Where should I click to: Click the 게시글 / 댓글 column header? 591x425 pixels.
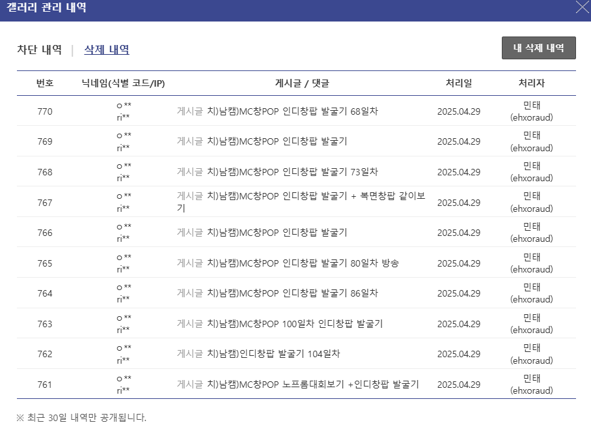pyautogui.click(x=302, y=83)
